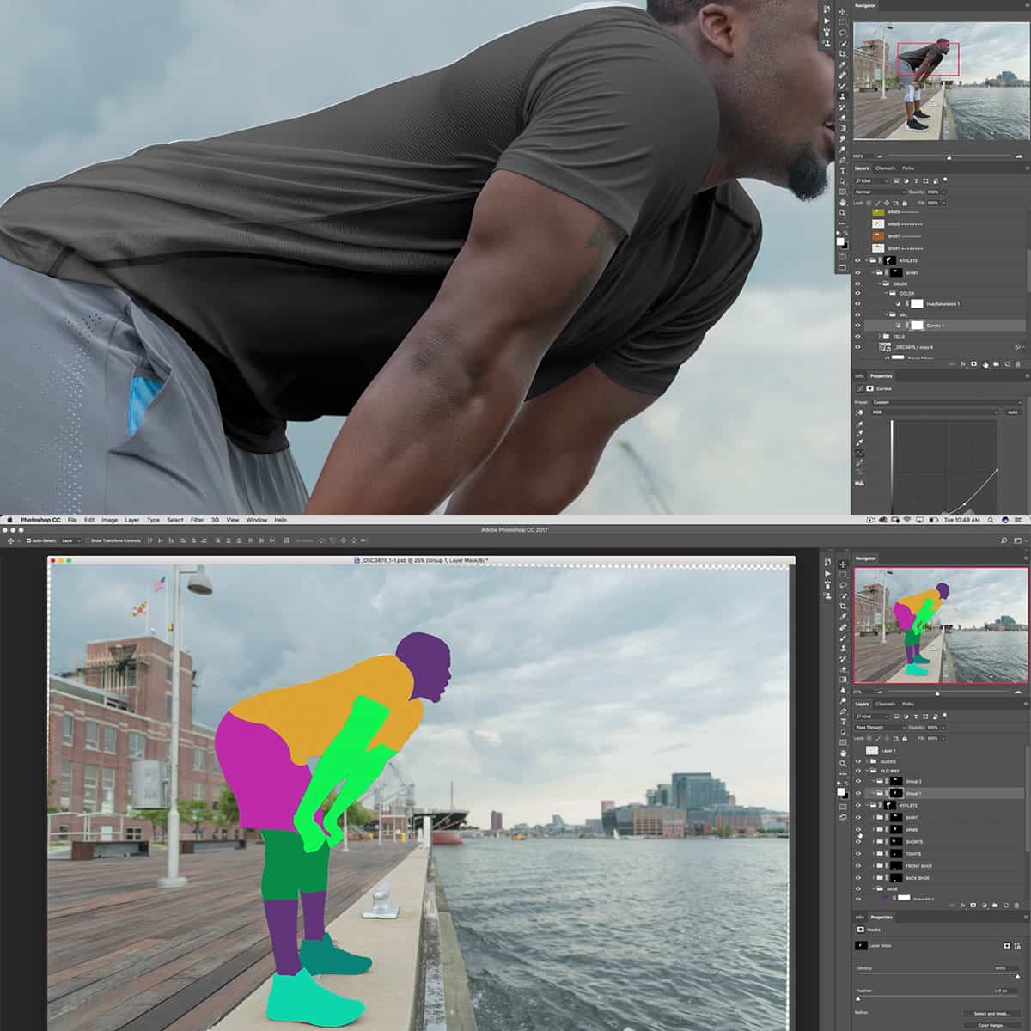The width and height of the screenshot is (1031, 1031).
Task: Delete the selected layer using the trash icon
Action: click(1016, 905)
